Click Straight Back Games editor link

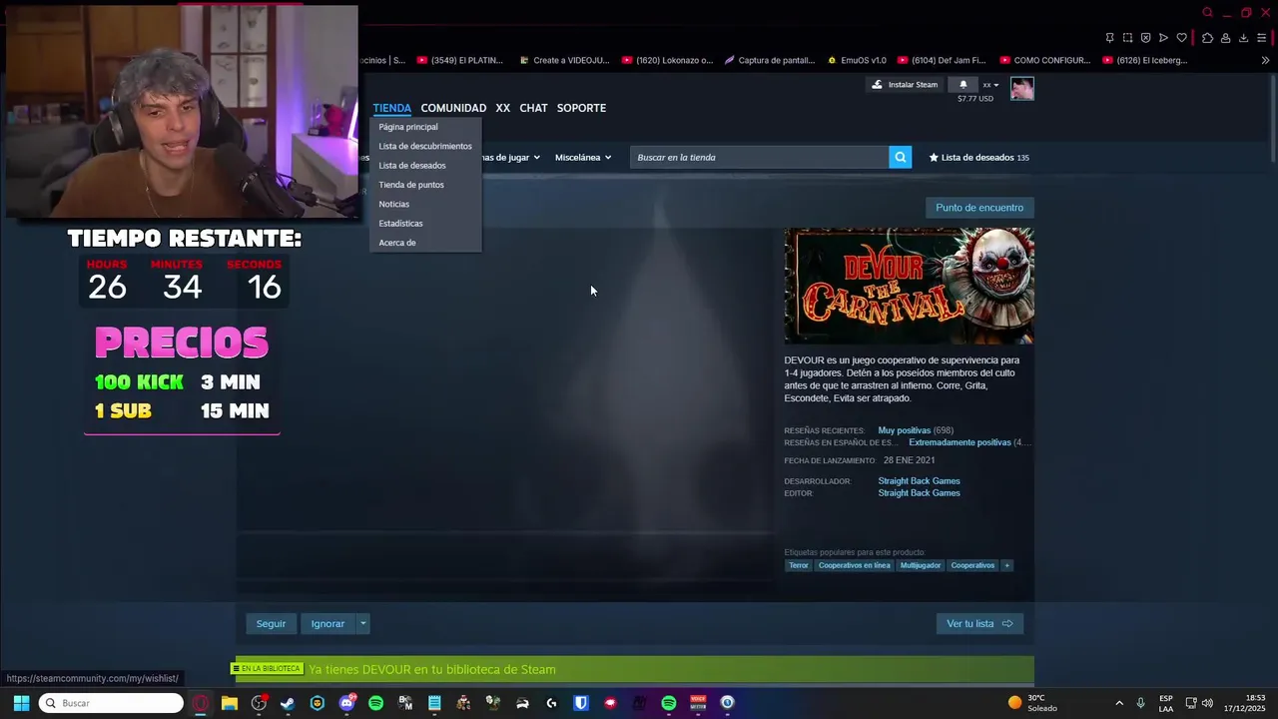[x=919, y=493]
